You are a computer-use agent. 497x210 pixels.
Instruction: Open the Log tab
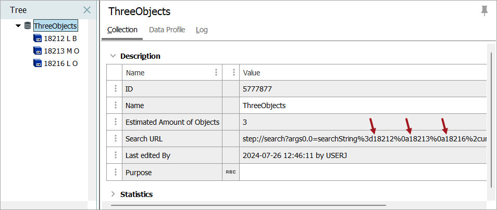click(202, 30)
